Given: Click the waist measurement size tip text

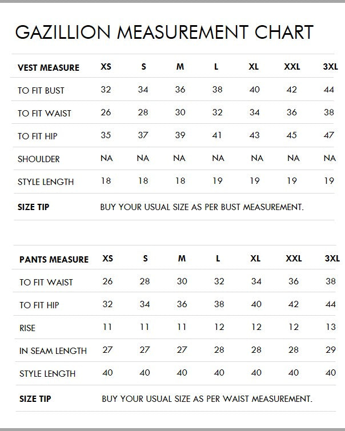Looking at the screenshot, I should pyautogui.click(x=207, y=398).
